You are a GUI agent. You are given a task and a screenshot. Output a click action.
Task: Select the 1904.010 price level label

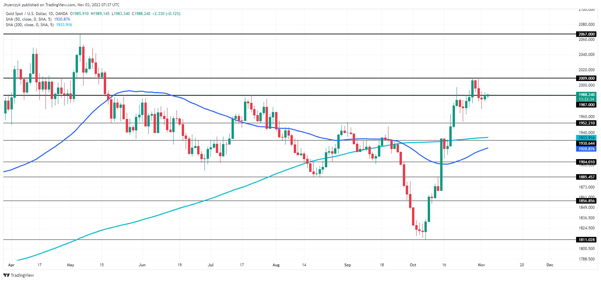[586, 162]
